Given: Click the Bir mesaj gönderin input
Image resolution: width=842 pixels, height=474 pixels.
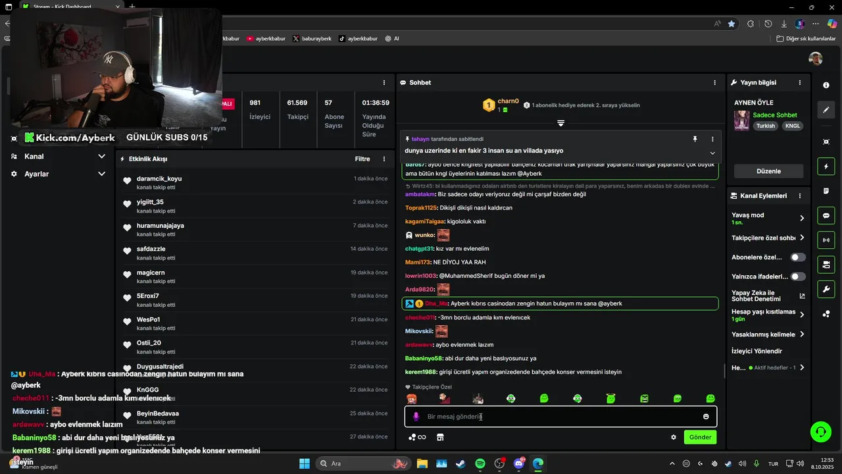Looking at the screenshot, I should pos(560,417).
